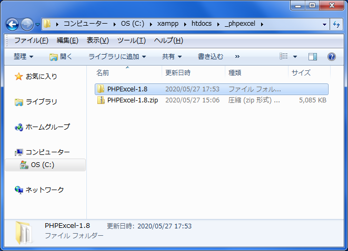Expand the arrow after _phpexcel breadcrumb
The height and width of the screenshot is (251, 348).
pos(262,24)
